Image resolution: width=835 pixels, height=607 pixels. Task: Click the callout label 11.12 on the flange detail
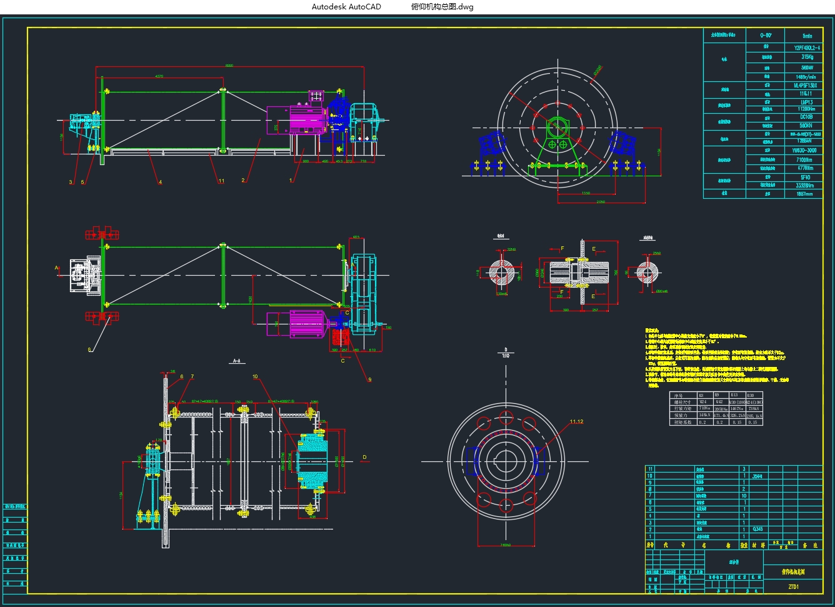coord(576,421)
